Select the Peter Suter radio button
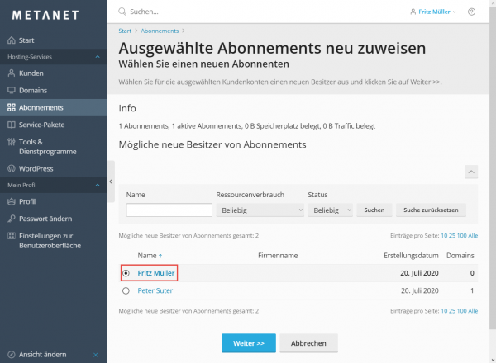This screenshot has width=496, height=363. pyautogui.click(x=126, y=290)
